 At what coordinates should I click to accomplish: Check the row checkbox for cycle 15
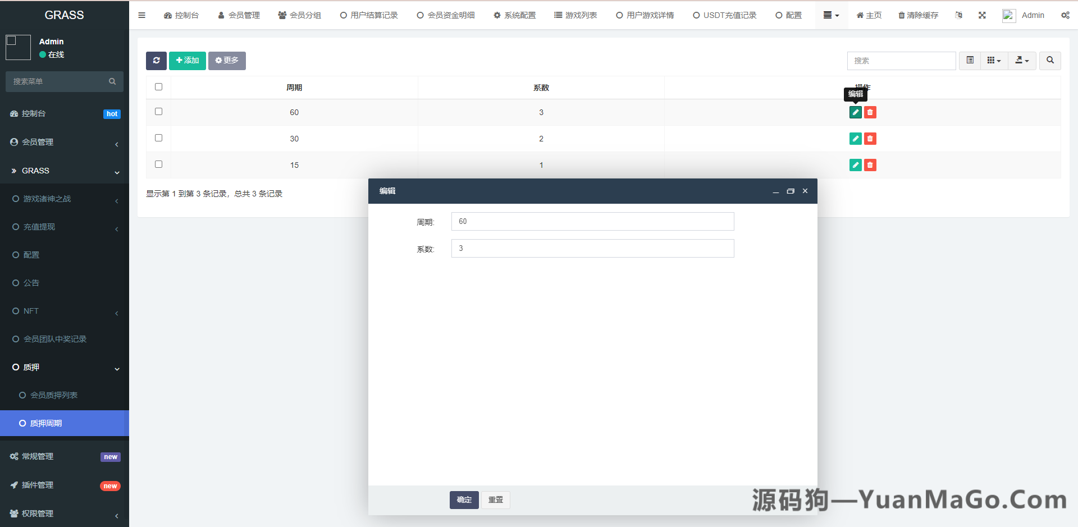[158, 164]
